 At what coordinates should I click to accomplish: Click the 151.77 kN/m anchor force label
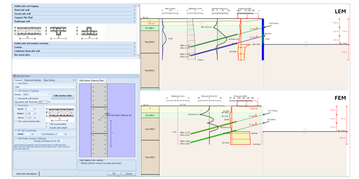pos(273,110)
